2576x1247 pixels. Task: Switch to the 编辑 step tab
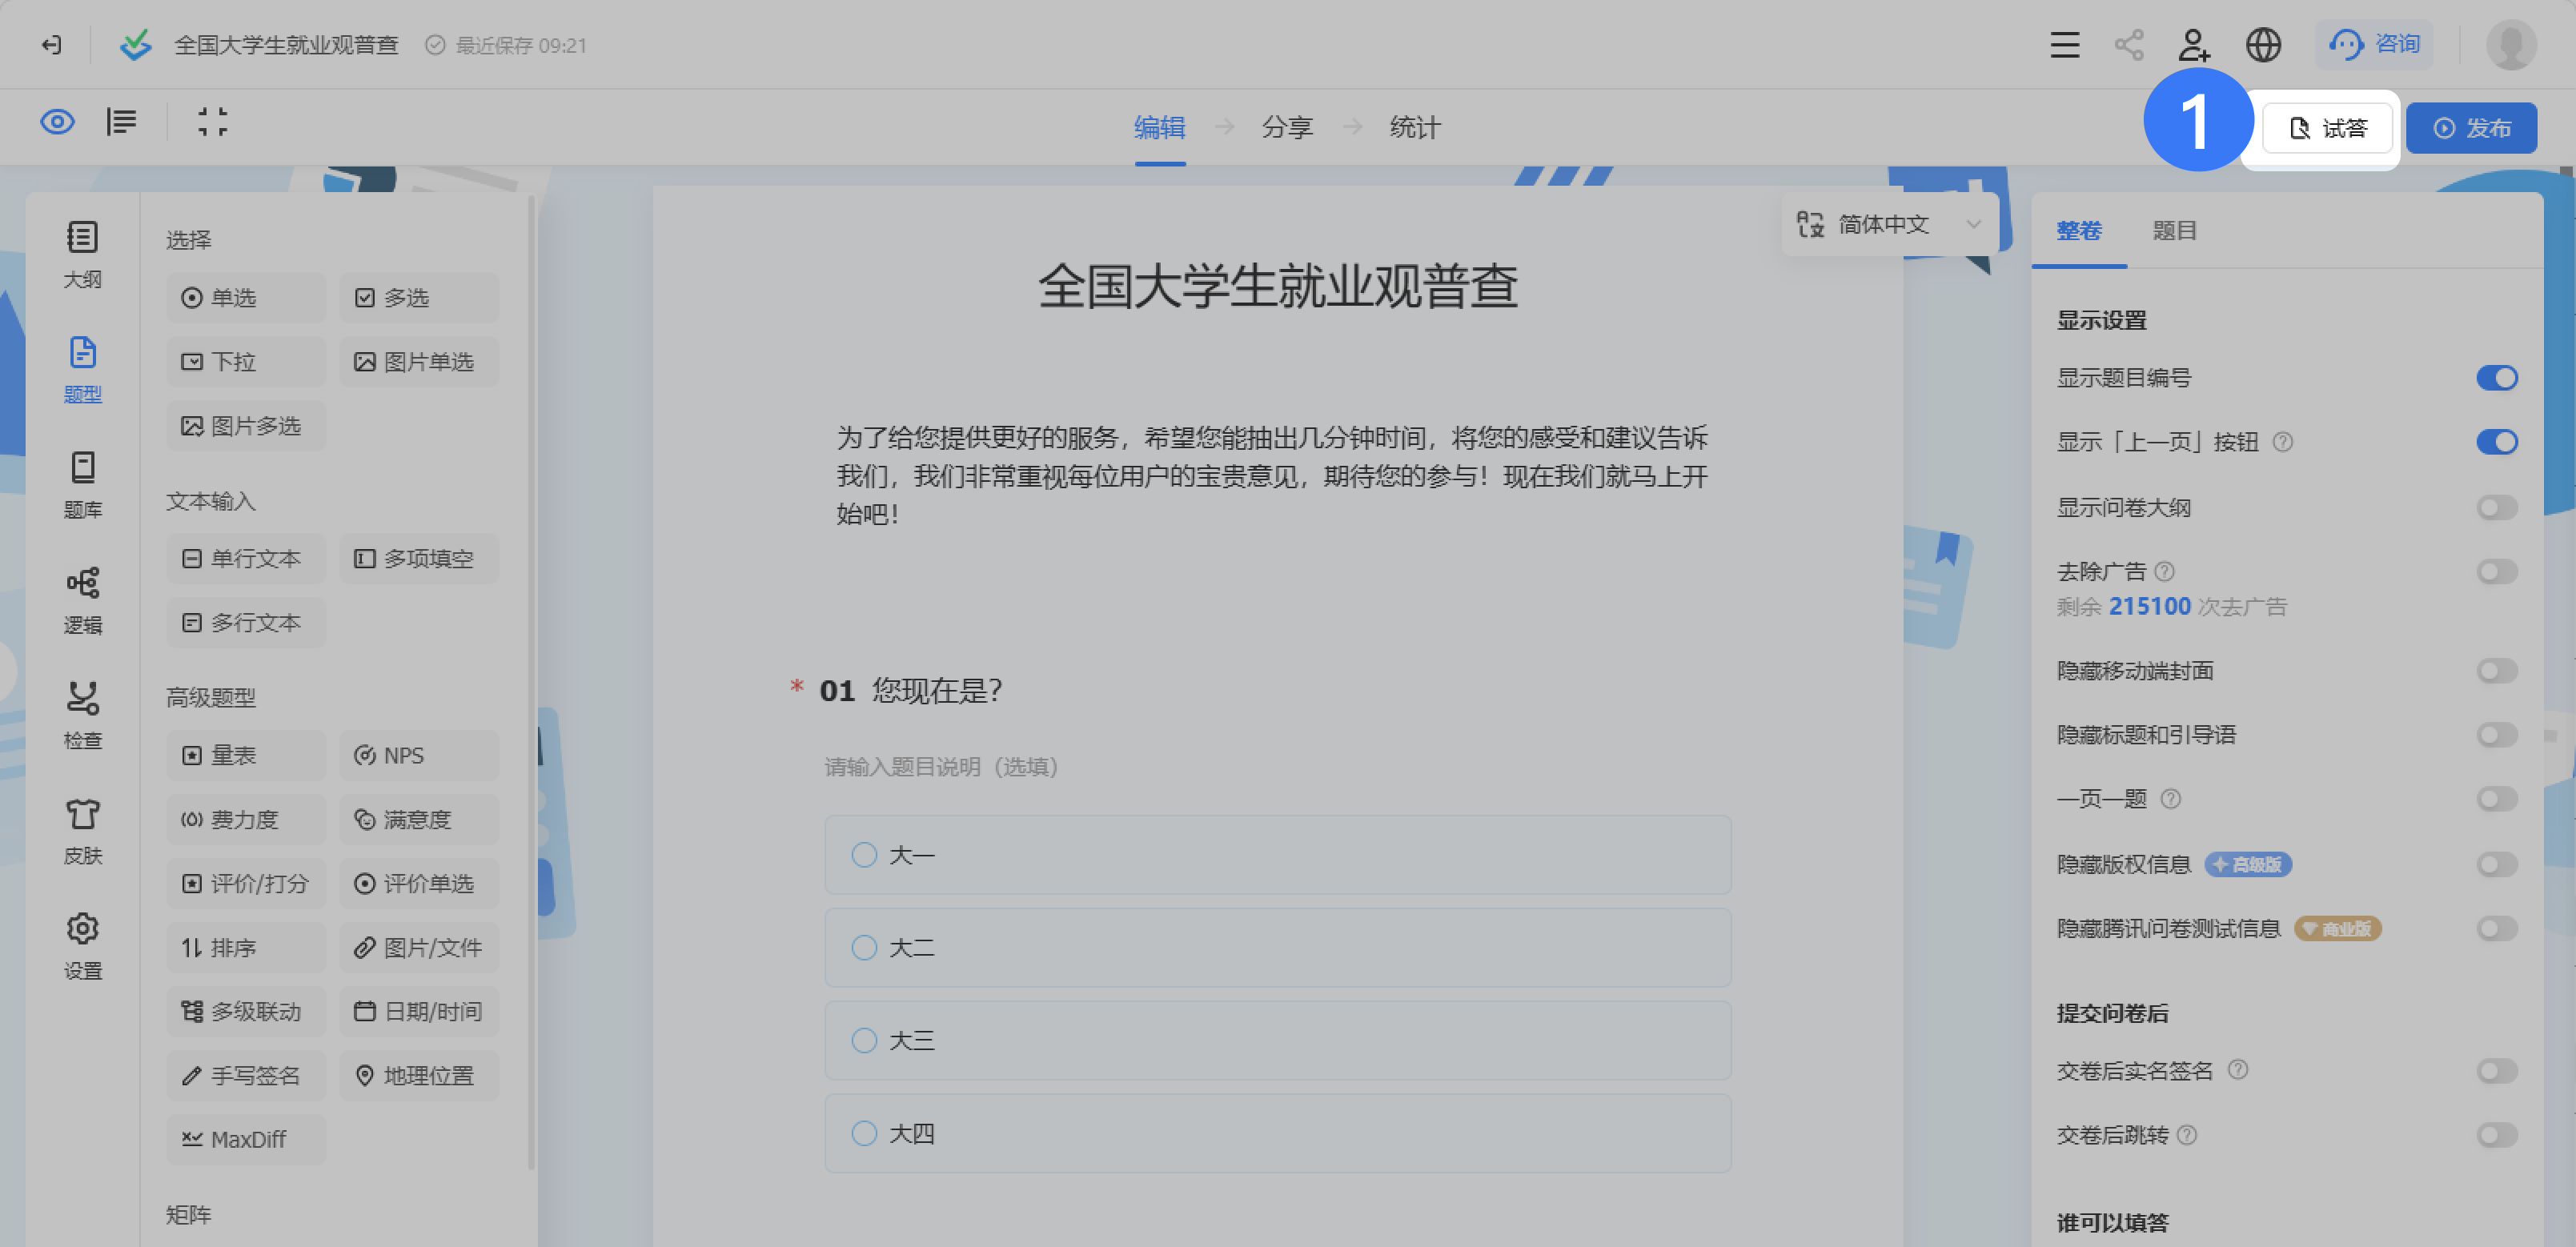click(1159, 127)
